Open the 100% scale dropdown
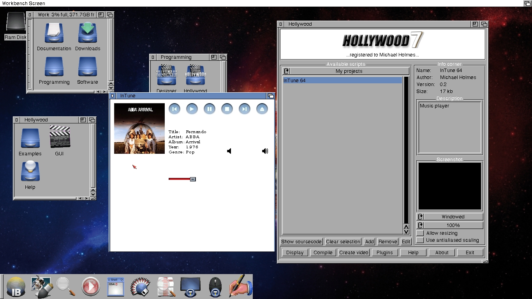 coord(450,225)
